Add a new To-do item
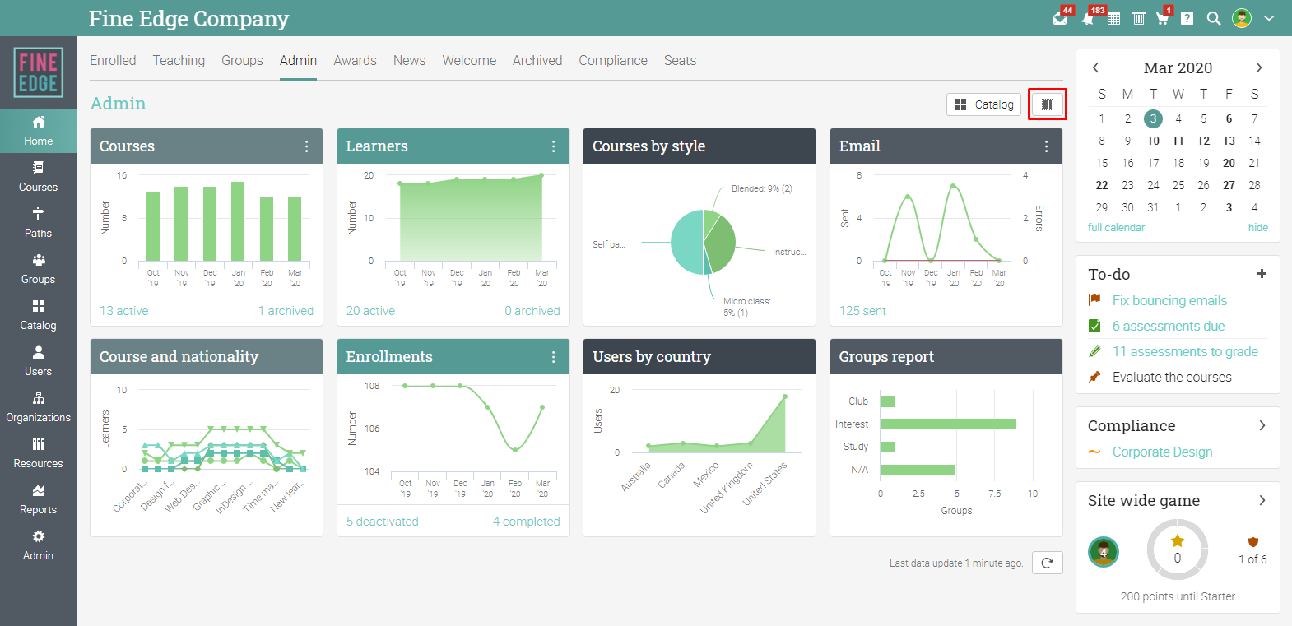The width and height of the screenshot is (1292, 626). click(1262, 274)
